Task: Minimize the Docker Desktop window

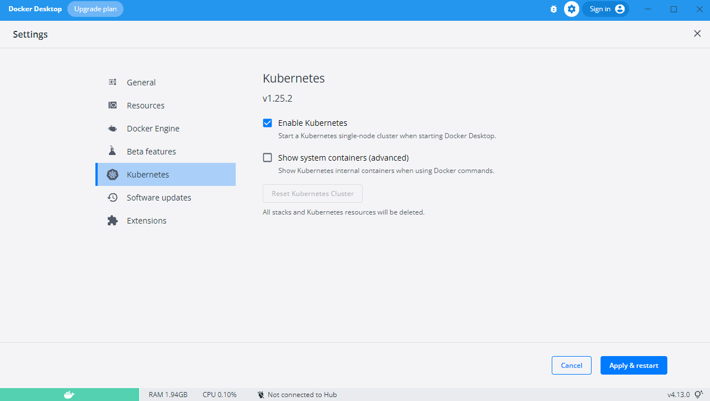Action: point(648,9)
